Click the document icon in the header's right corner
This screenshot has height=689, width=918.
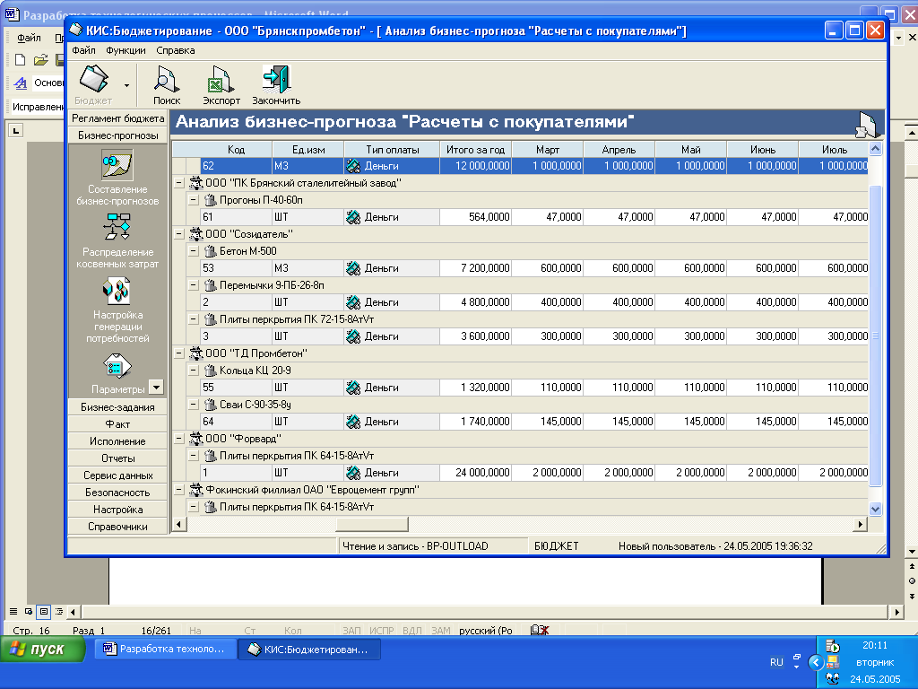[x=866, y=125]
